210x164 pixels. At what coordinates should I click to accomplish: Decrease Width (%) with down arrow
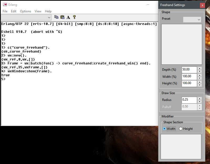[x=199, y=78]
